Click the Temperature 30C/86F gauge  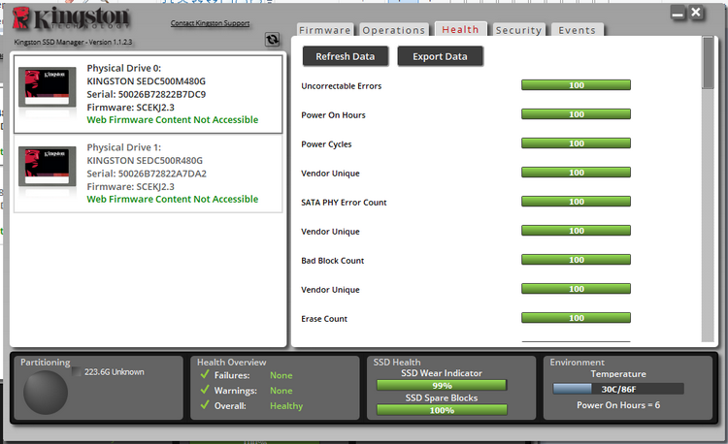coord(618,389)
